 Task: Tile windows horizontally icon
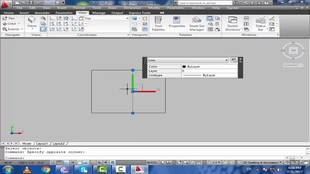pyautogui.click(x=247, y=18)
